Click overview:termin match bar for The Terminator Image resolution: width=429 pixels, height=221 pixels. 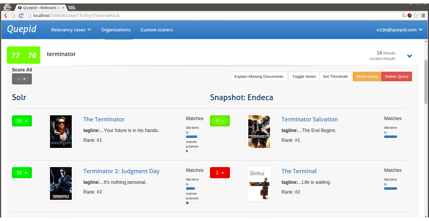pyautogui.click(x=192, y=151)
